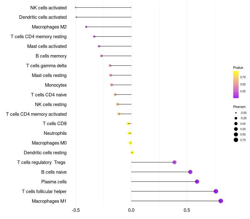Click the yellow Neutrophils data point
This screenshot has width=250, height=219.
(x=129, y=133)
